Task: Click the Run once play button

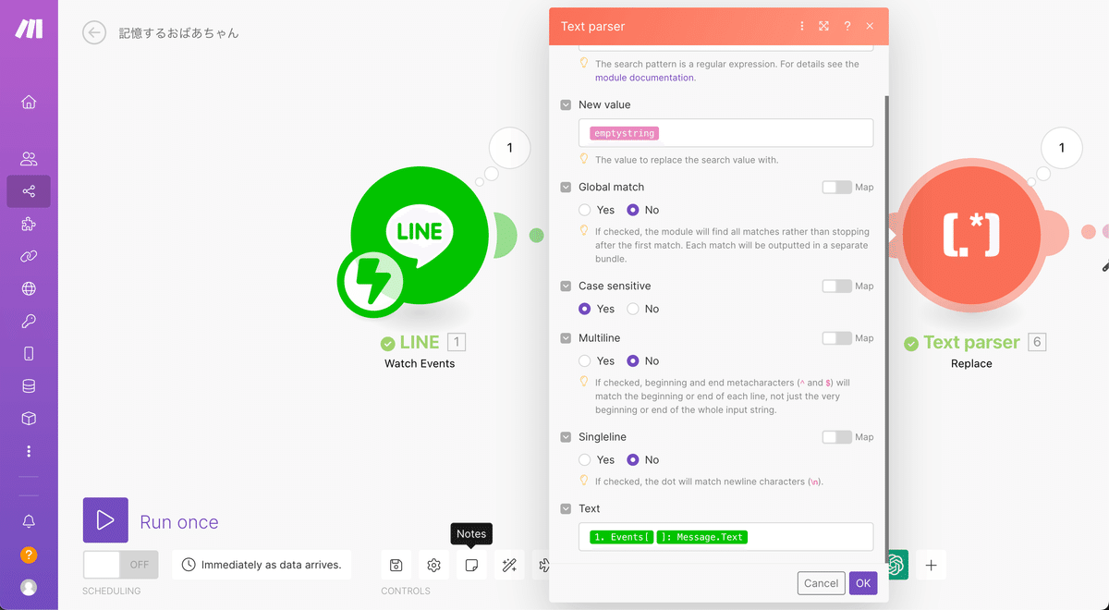Action: coord(105,520)
